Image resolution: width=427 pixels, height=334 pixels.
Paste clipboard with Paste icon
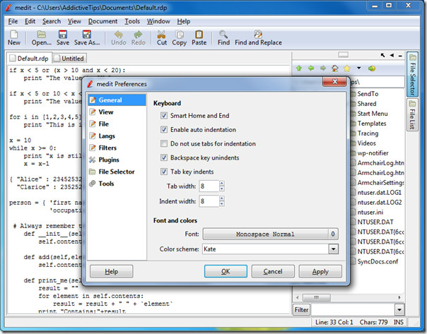[199, 37]
